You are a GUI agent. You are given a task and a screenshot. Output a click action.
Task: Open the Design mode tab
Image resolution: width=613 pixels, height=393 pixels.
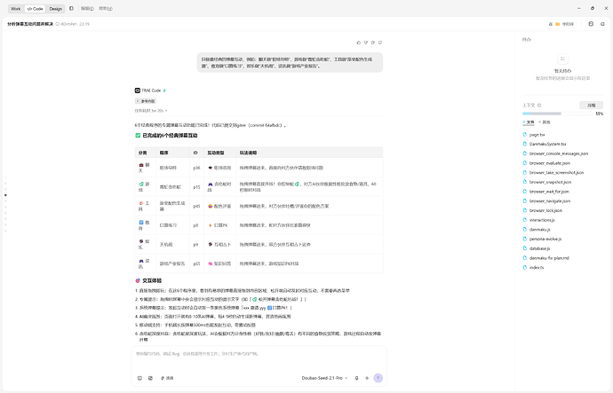click(55, 9)
